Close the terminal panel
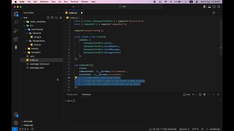 [x=218, y=95]
